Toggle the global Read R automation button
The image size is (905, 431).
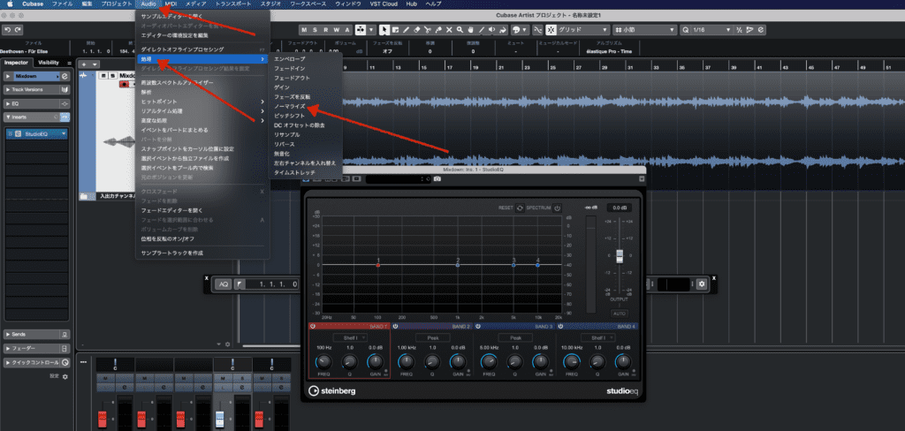(325, 29)
